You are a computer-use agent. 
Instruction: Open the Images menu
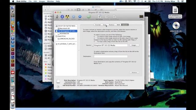click(x=42, y=1)
